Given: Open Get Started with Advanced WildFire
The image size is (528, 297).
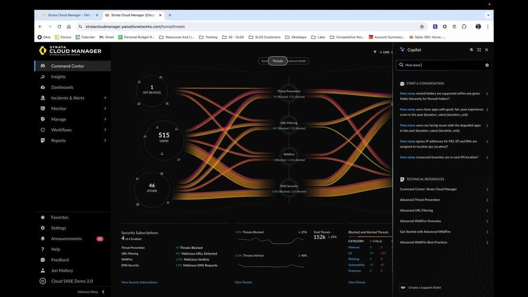Looking at the screenshot, I should coord(444,231).
